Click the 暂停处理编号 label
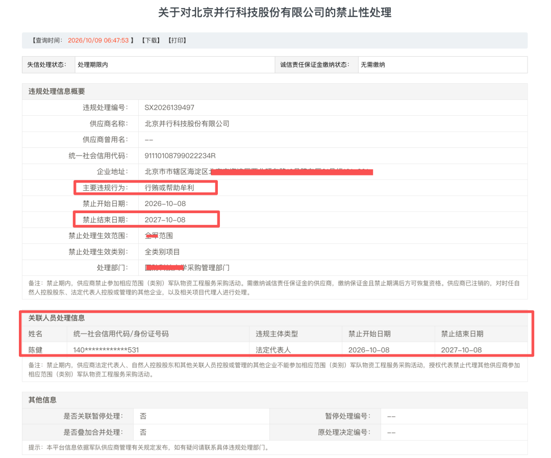The image size is (551, 458). coord(347,416)
